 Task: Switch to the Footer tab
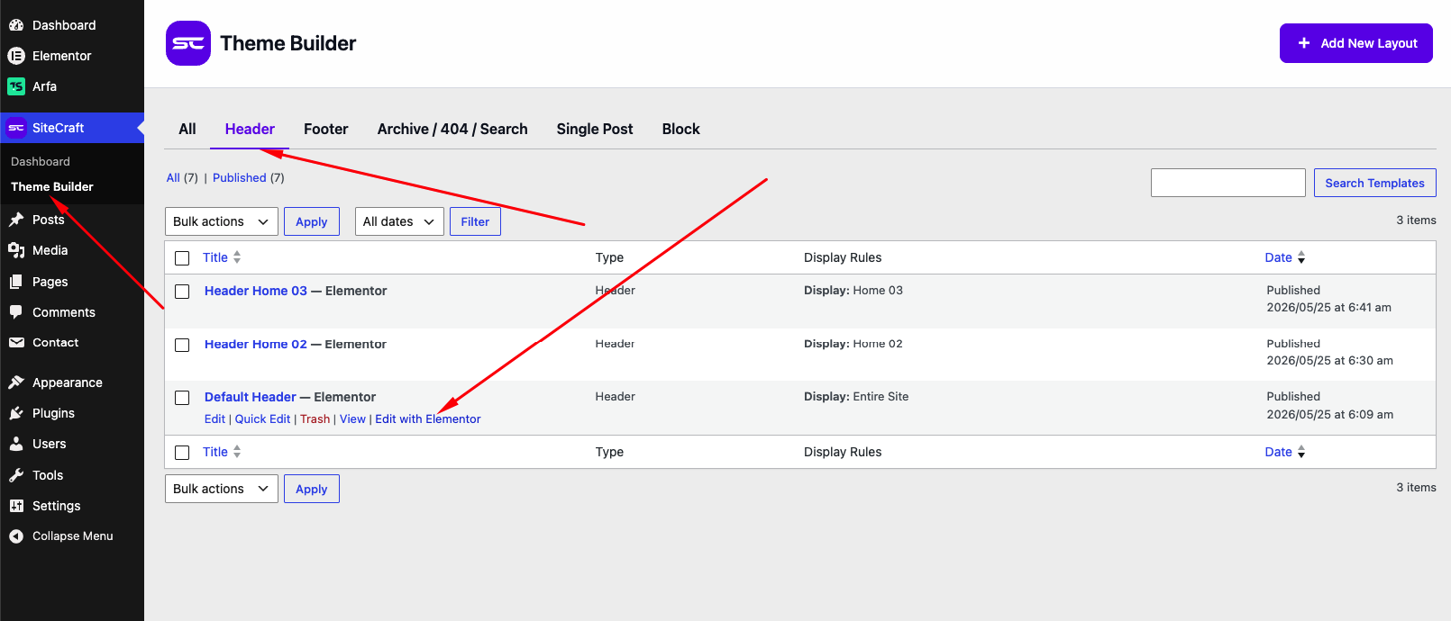point(326,129)
